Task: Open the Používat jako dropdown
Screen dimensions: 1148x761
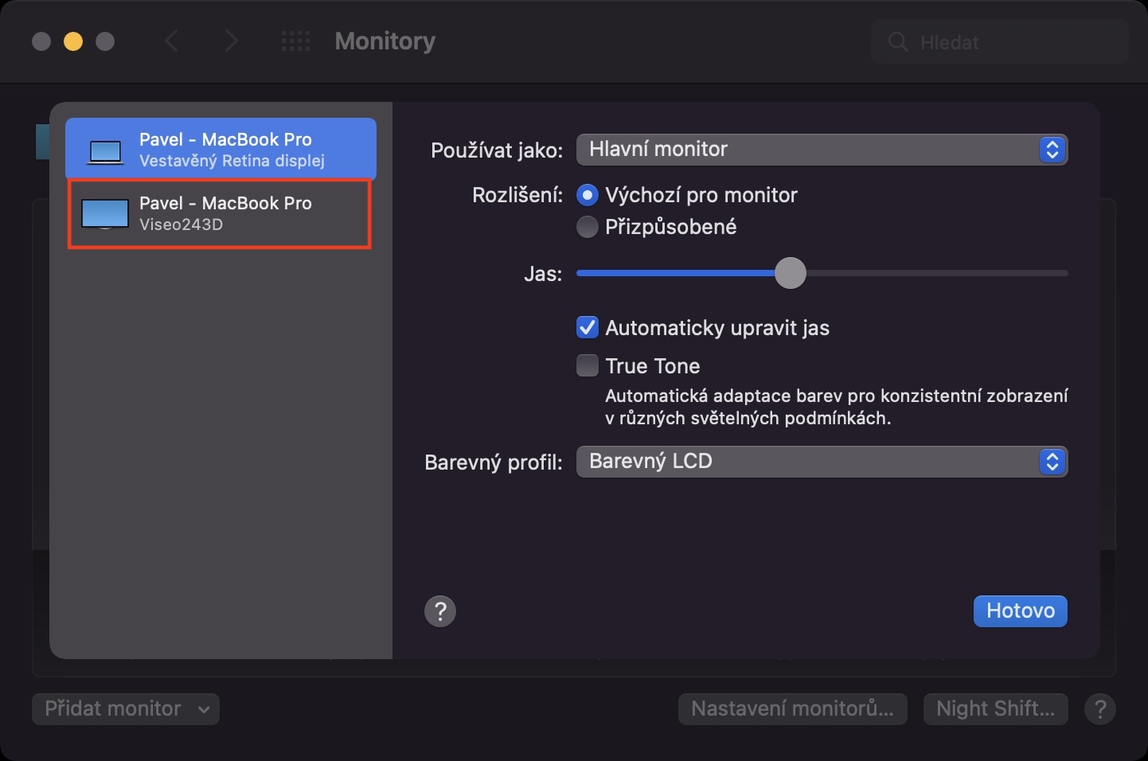Action: (821, 150)
